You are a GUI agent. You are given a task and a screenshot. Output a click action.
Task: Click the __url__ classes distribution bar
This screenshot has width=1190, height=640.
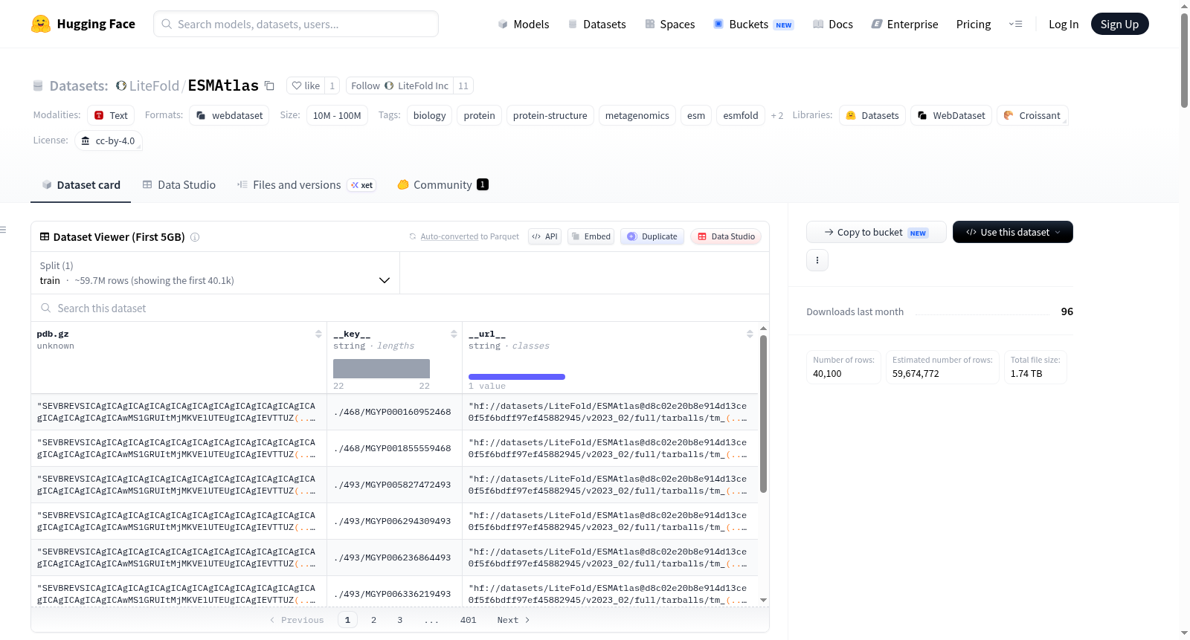517,377
